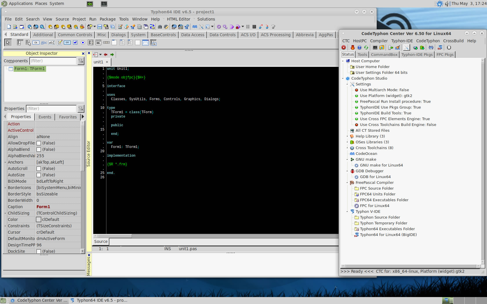487x304 pixels.
Task: Toggle the AlphaBlend property checkbox
Action: tap(39, 149)
